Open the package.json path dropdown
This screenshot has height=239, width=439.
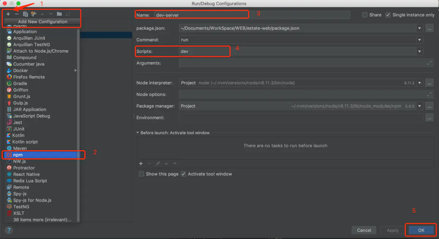pos(419,28)
